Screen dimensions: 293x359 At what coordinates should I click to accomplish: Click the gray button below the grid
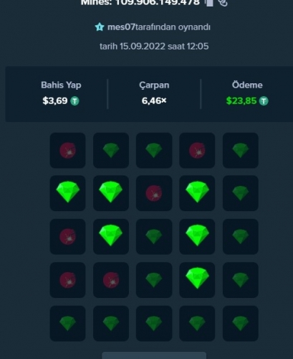(154, 355)
